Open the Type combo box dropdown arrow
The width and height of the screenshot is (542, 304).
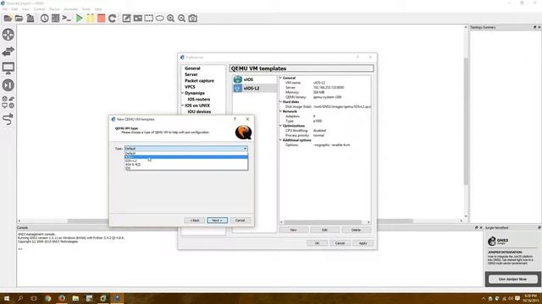click(245, 149)
